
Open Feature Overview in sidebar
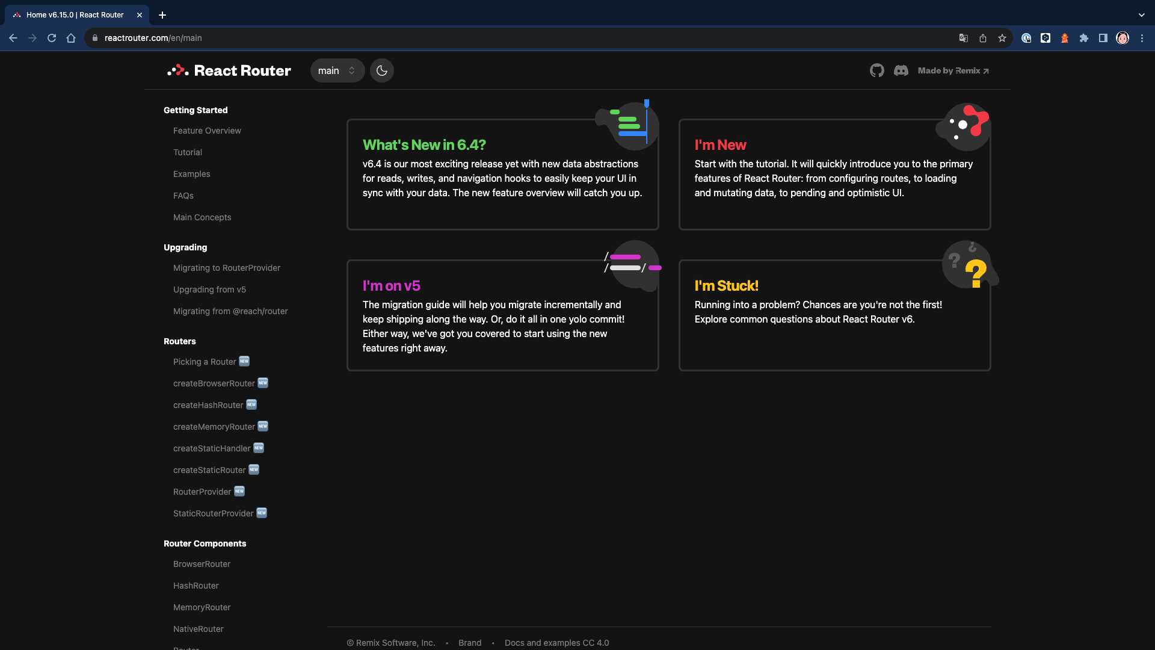click(x=207, y=131)
